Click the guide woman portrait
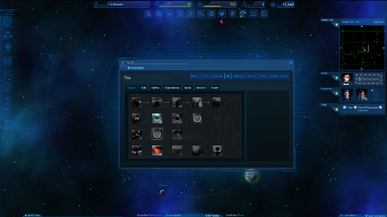The width and height of the screenshot is (387, 217). (x=347, y=79)
